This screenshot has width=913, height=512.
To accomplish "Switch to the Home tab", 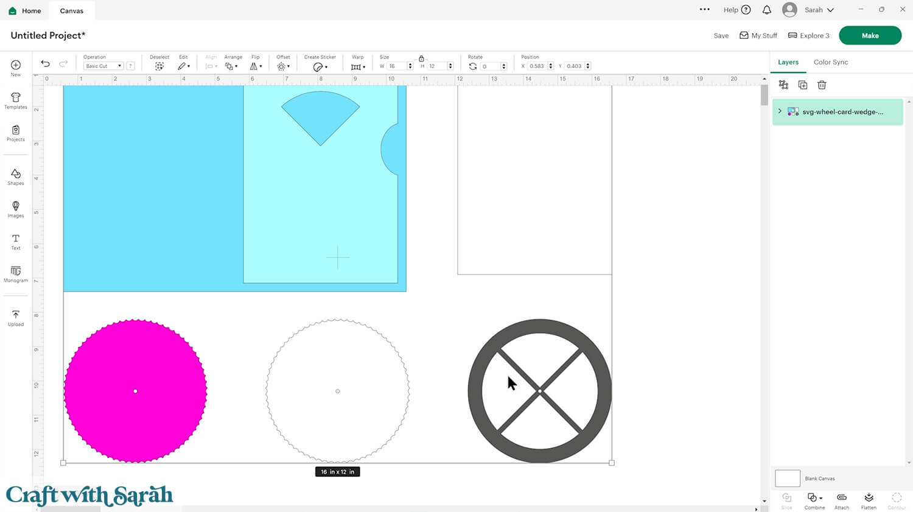I will (25, 11).
